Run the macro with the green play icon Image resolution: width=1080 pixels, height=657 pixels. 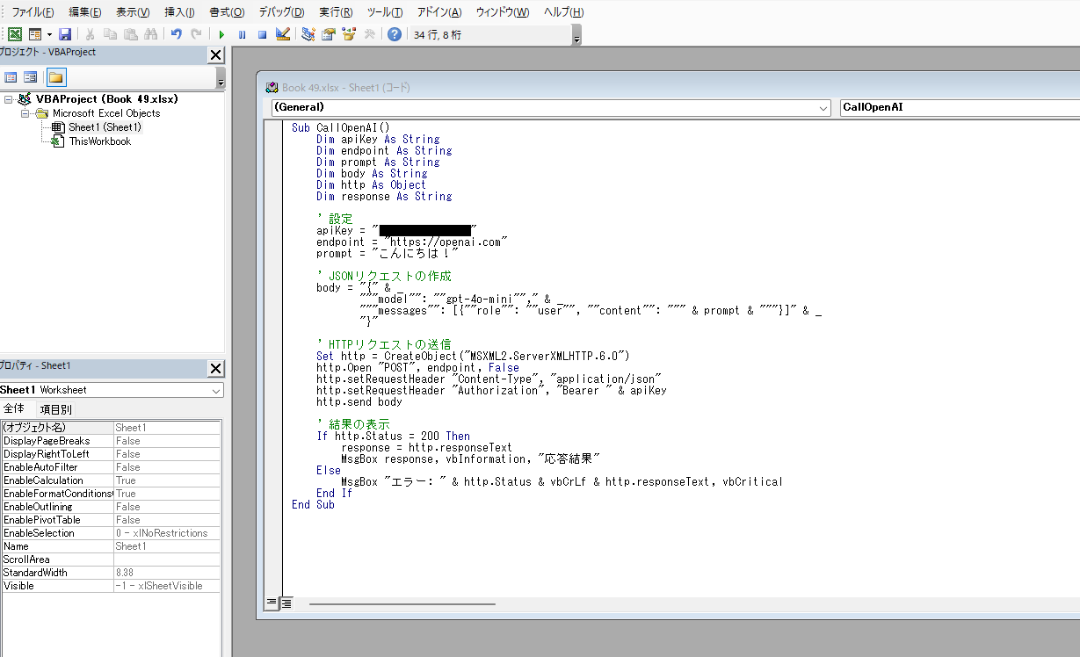[x=221, y=34]
